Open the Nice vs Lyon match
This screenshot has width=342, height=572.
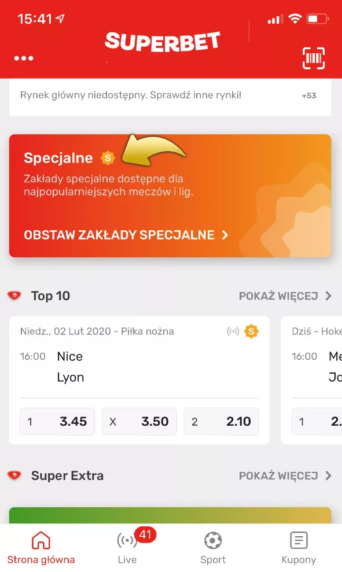tap(139, 367)
